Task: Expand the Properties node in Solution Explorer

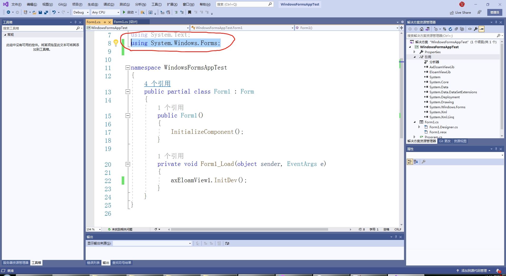Action: [x=415, y=52]
